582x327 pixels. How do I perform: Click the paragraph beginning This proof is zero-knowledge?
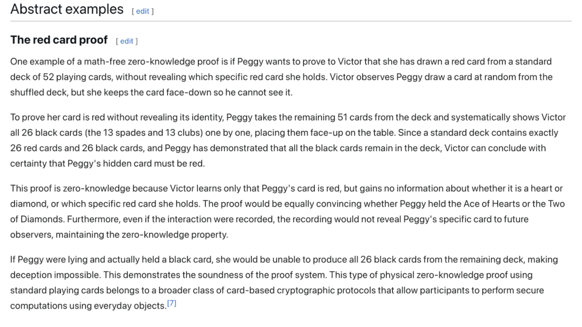pyautogui.click(x=287, y=211)
